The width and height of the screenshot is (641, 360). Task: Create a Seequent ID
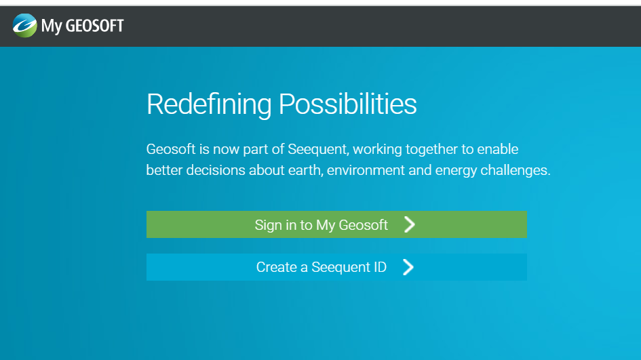[x=336, y=267]
